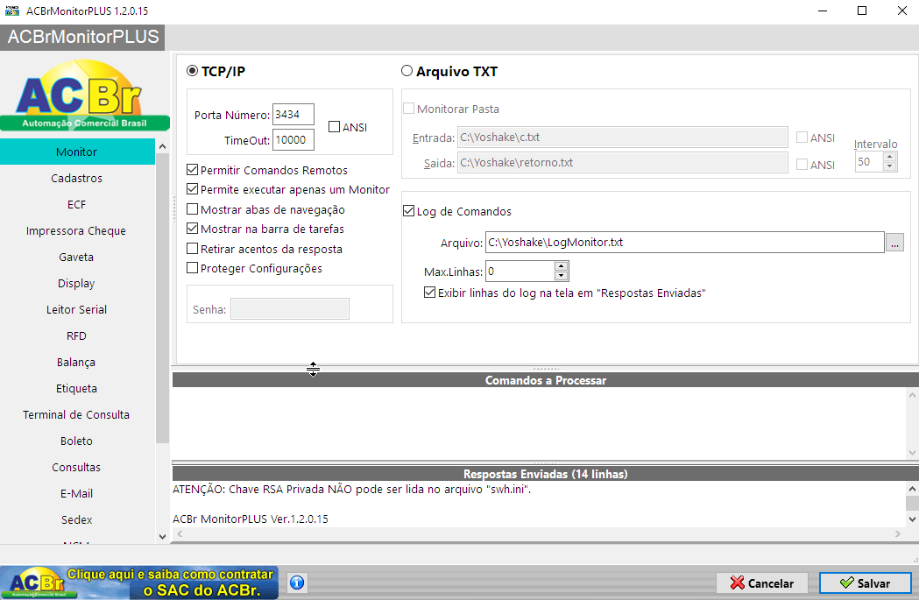The image size is (919, 600).
Task: Click the Salvar button
Action: (x=865, y=583)
